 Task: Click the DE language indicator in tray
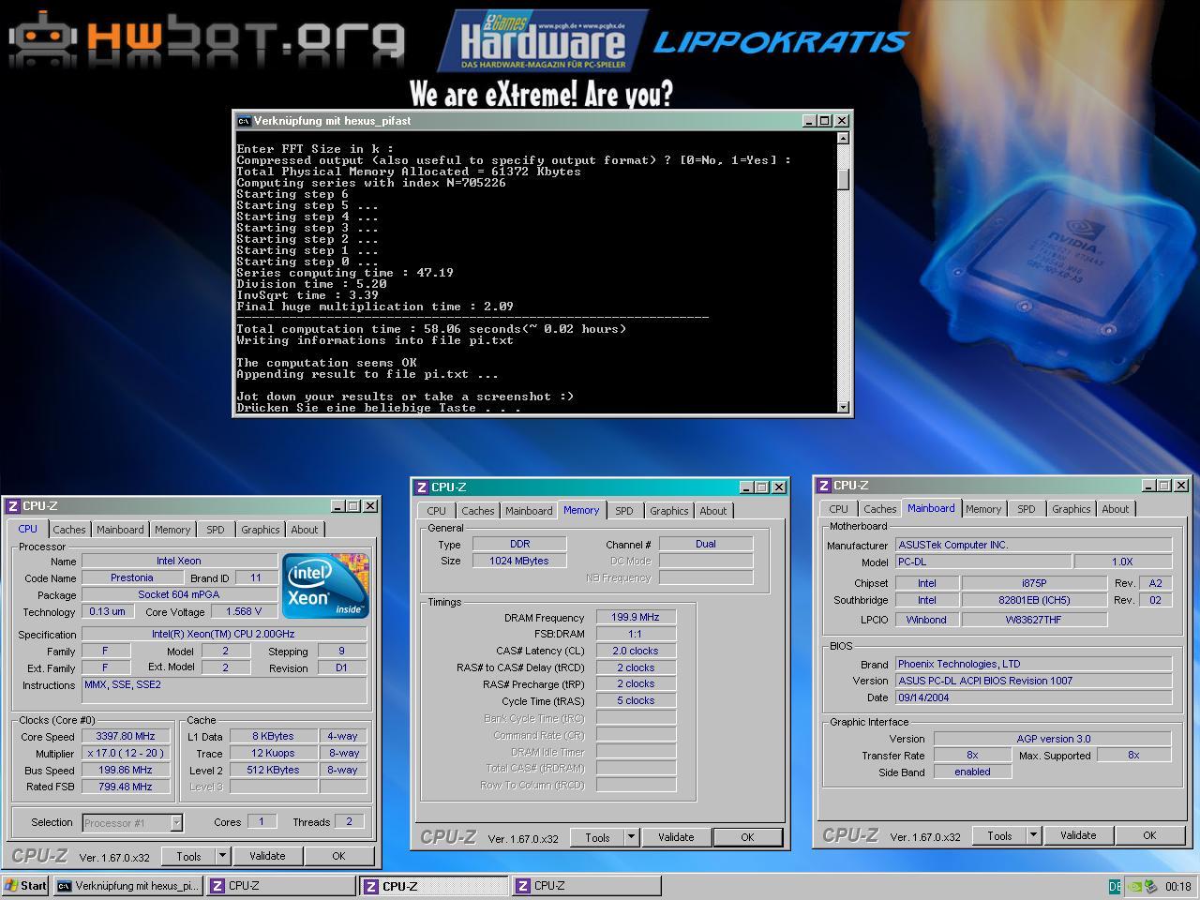[x=1115, y=886]
